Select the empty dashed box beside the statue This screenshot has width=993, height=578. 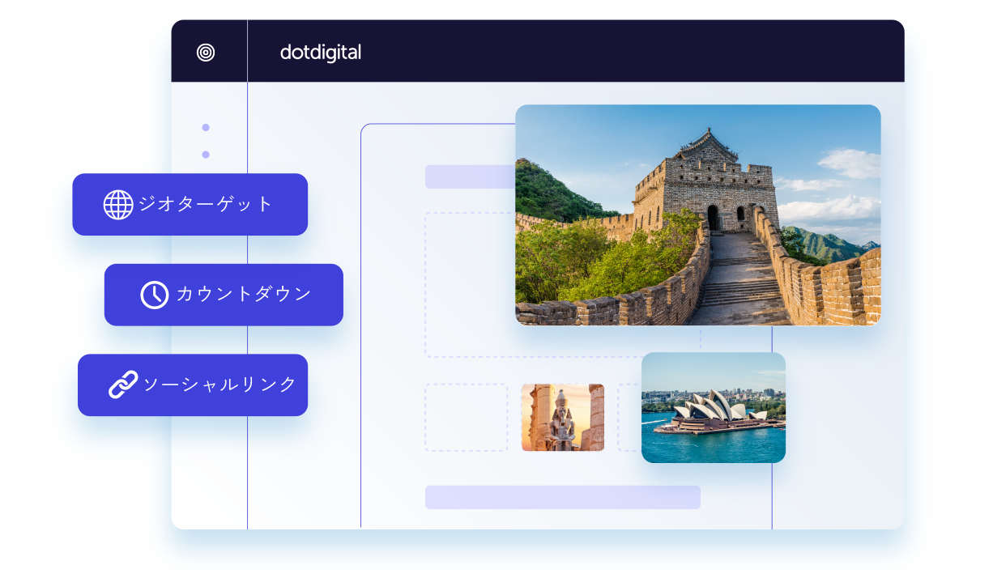(466, 417)
